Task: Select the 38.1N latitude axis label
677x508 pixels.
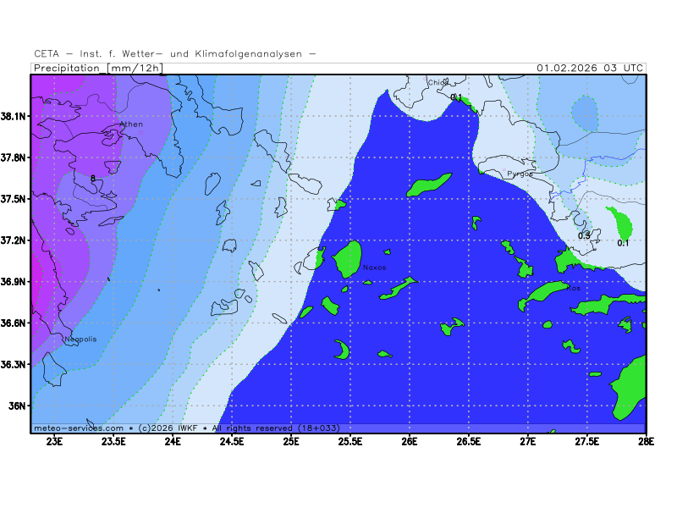Action: (x=16, y=116)
